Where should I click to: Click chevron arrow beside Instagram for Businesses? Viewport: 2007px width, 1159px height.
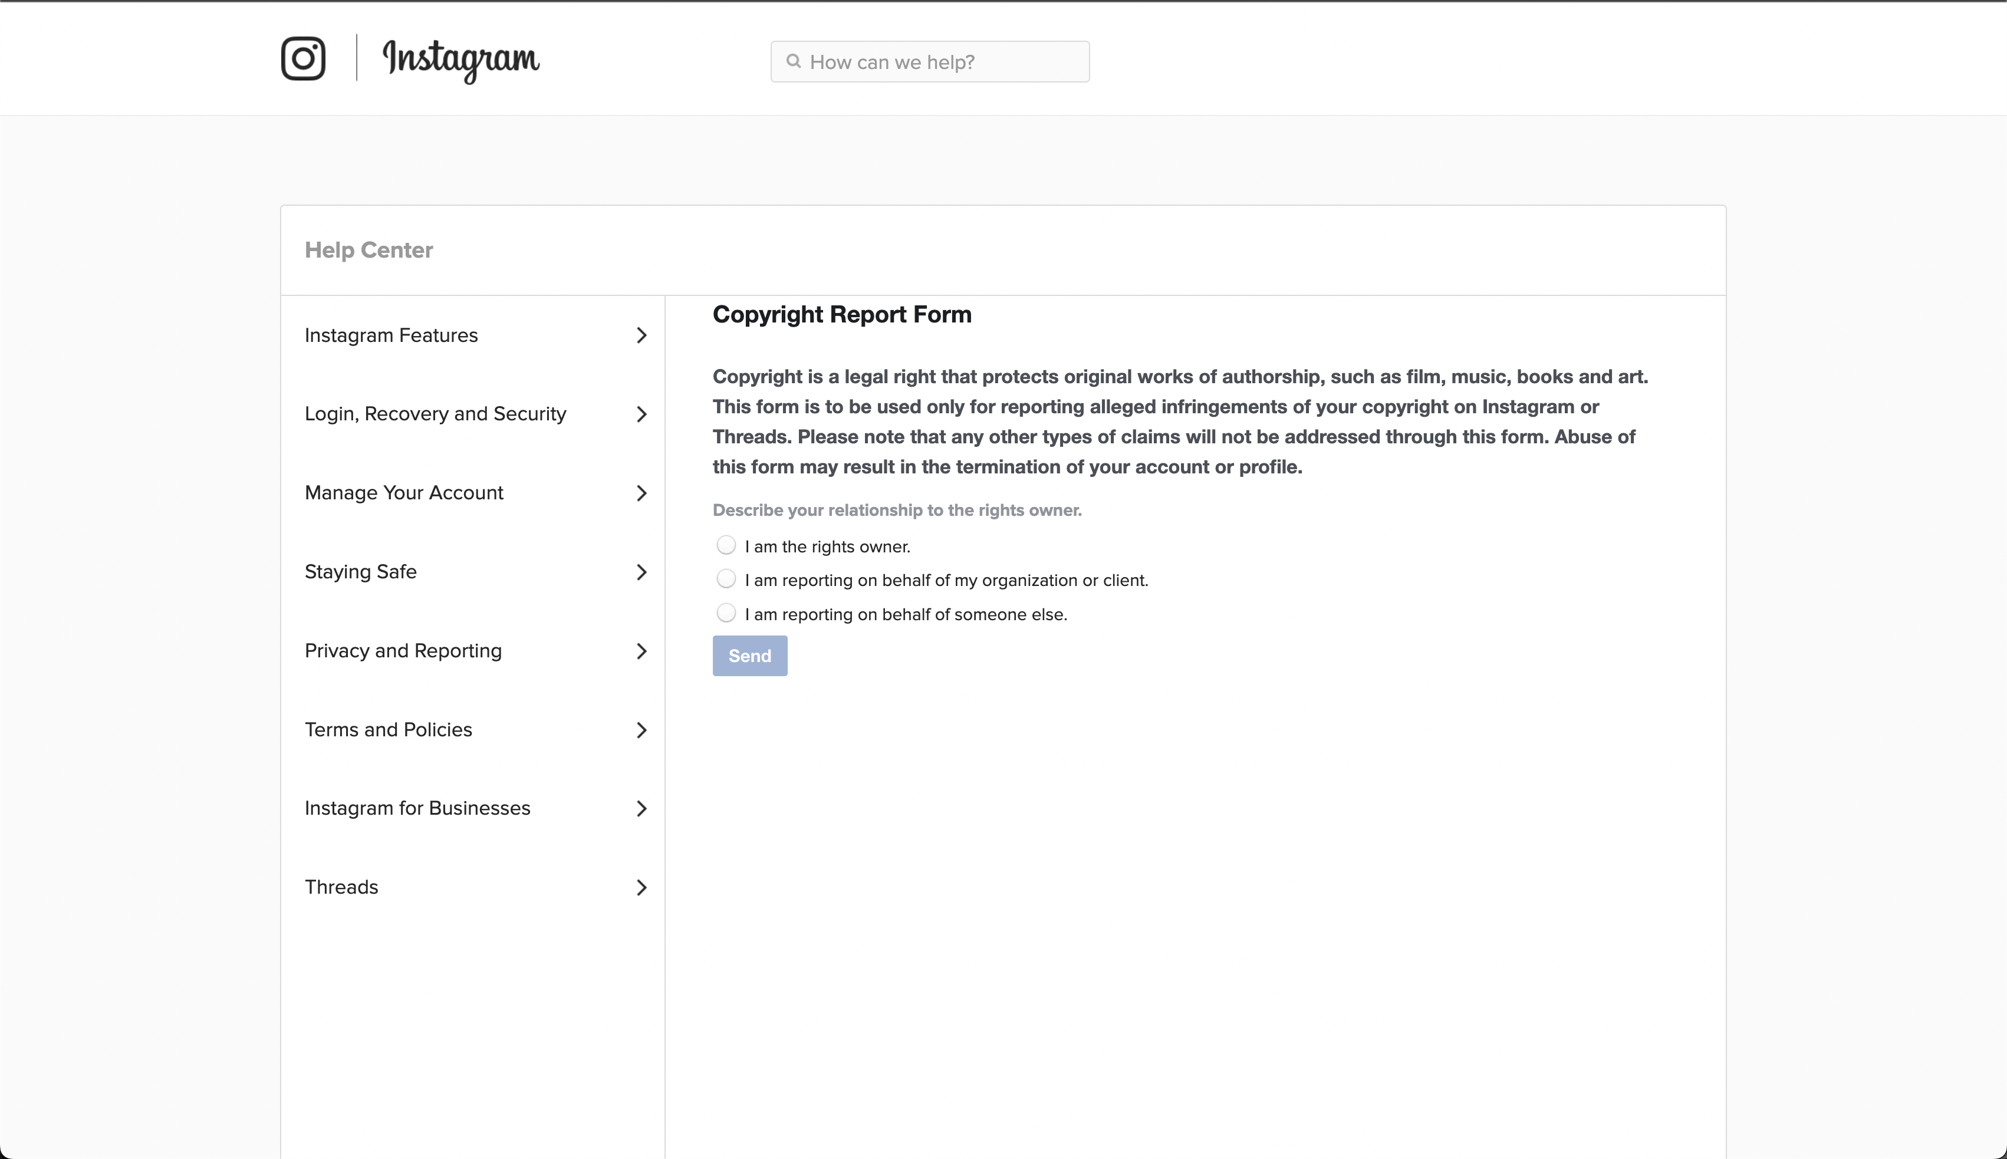click(x=641, y=809)
